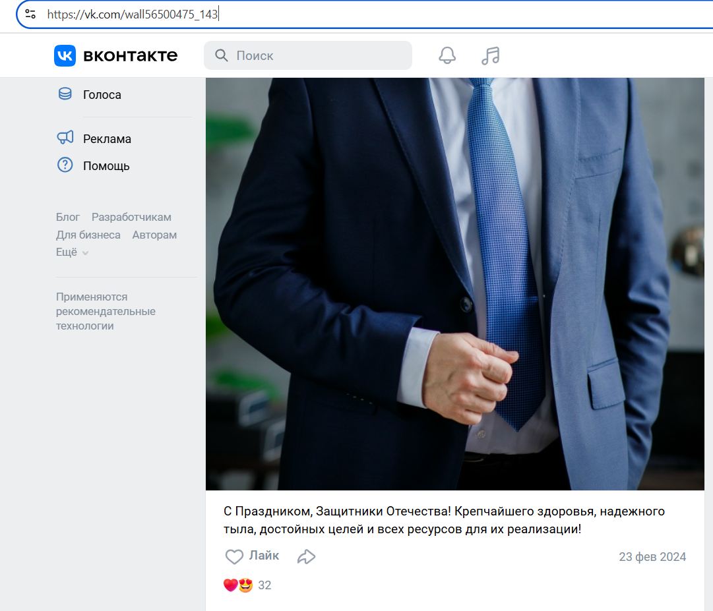This screenshot has width=713, height=611.
Task: Open the Авторам link
Action: point(154,235)
